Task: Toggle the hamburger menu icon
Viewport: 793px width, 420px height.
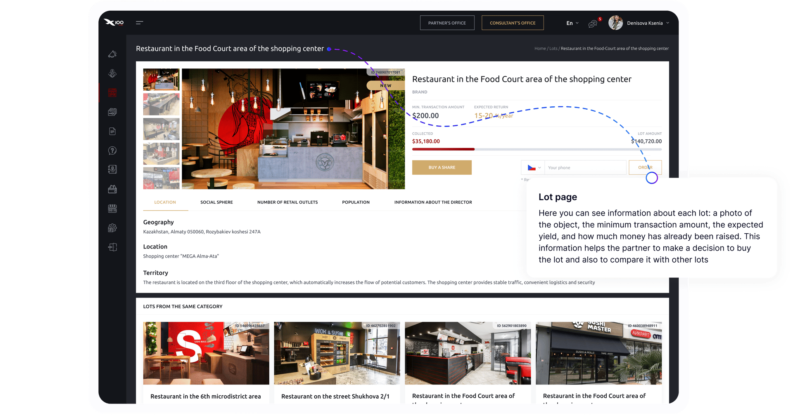Action: [x=140, y=23]
